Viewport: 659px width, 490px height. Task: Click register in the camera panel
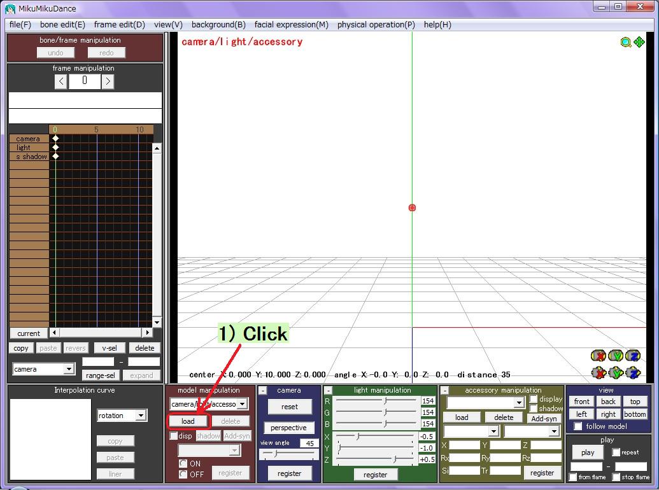289,473
